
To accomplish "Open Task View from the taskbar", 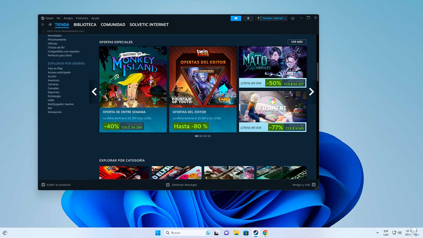I will (217, 233).
